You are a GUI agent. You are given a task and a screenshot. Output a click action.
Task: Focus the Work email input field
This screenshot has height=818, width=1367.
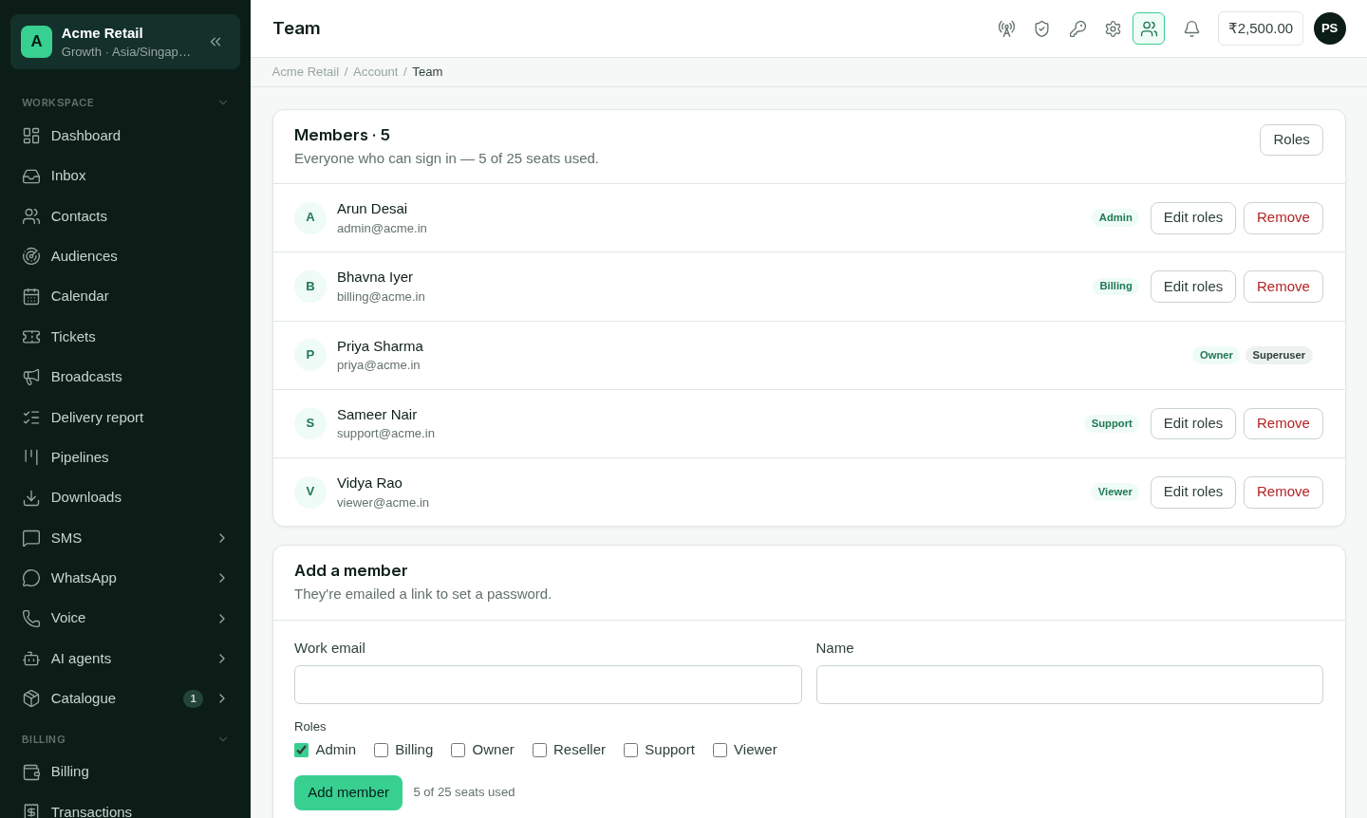click(548, 685)
